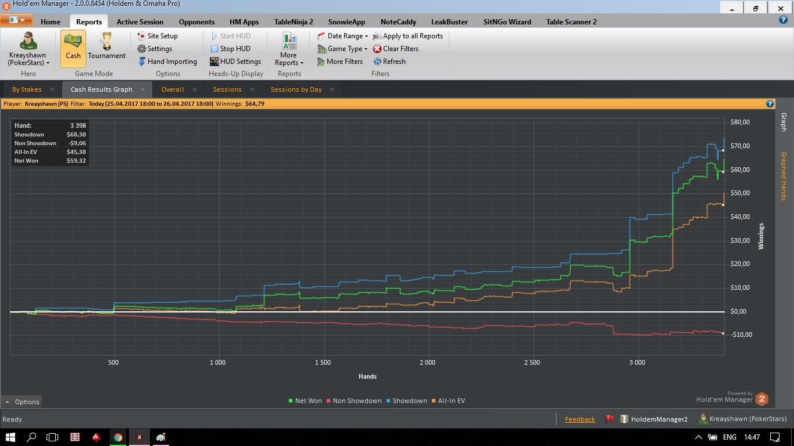The height and width of the screenshot is (446, 794).
Task: Click Clear Filters
Action: 396,49
